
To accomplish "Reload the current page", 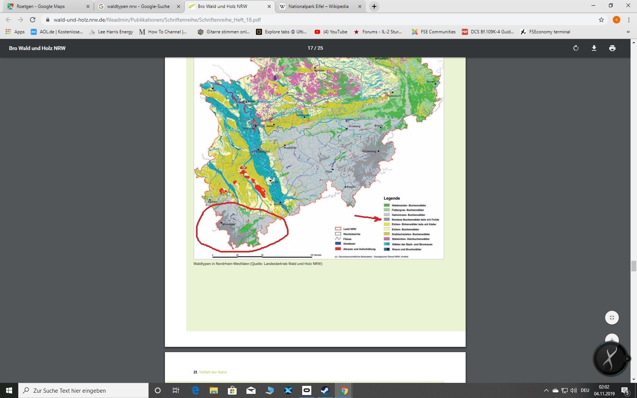I will [x=33, y=20].
